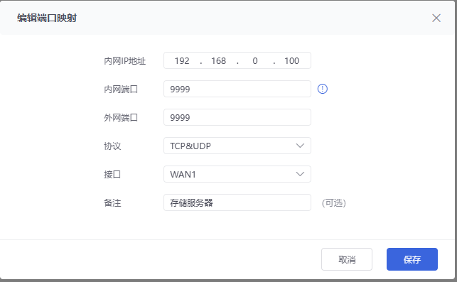Open the WAN1 interface combo box
Viewport: 457px width, 282px height.
point(237,174)
